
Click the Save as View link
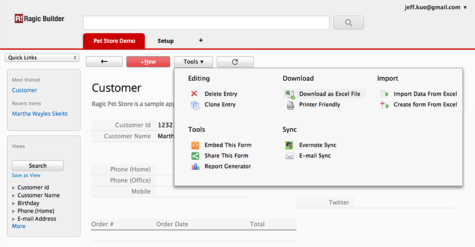point(26,176)
